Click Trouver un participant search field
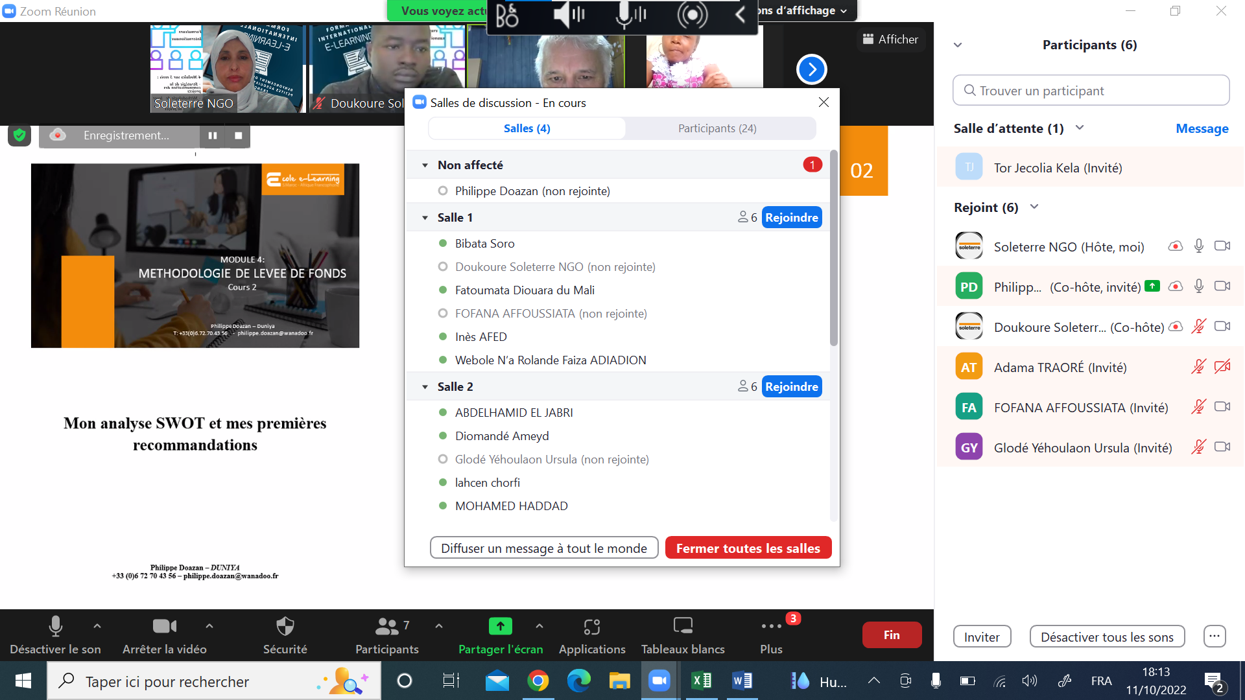This screenshot has height=700, width=1245. click(1091, 91)
